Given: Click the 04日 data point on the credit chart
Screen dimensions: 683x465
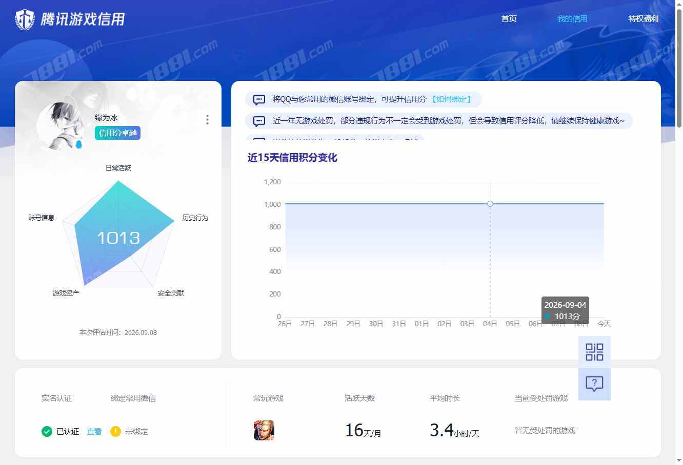Looking at the screenshot, I should [490, 204].
